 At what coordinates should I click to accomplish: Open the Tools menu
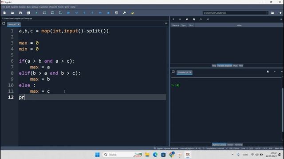(61, 7)
